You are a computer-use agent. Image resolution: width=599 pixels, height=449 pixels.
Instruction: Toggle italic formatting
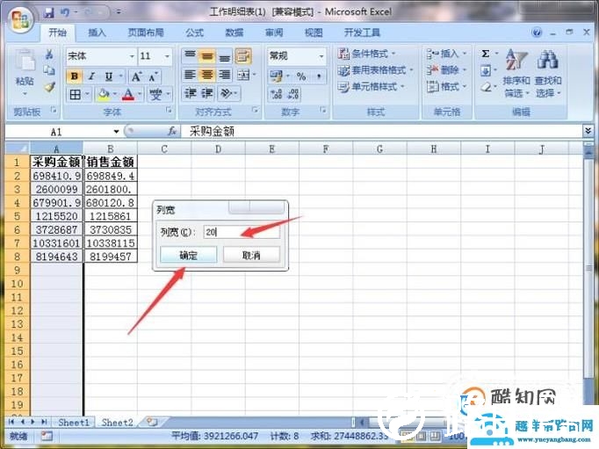(x=91, y=76)
